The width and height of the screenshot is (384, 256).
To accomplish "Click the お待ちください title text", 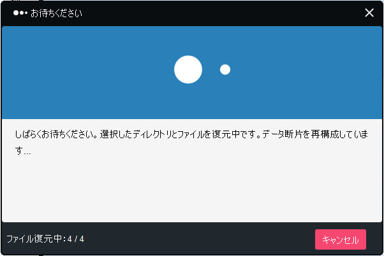I will point(56,13).
